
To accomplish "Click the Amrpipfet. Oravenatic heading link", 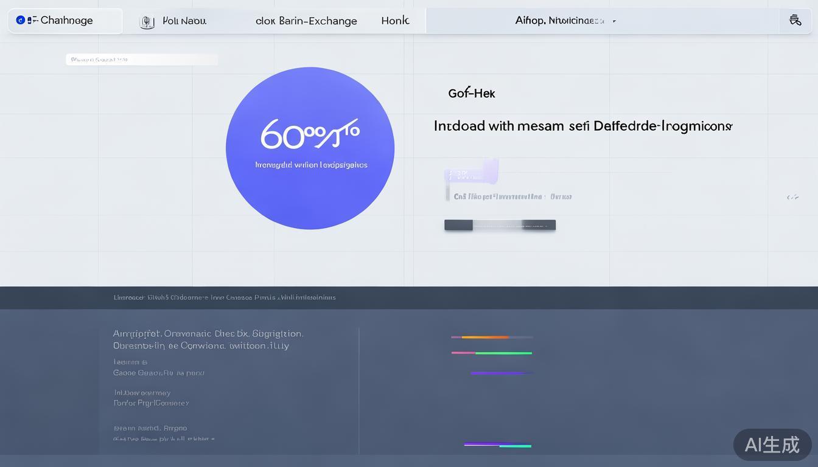I will pos(208,334).
